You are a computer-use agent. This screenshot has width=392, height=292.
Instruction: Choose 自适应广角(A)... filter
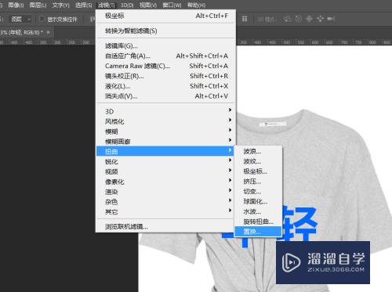point(166,56)
